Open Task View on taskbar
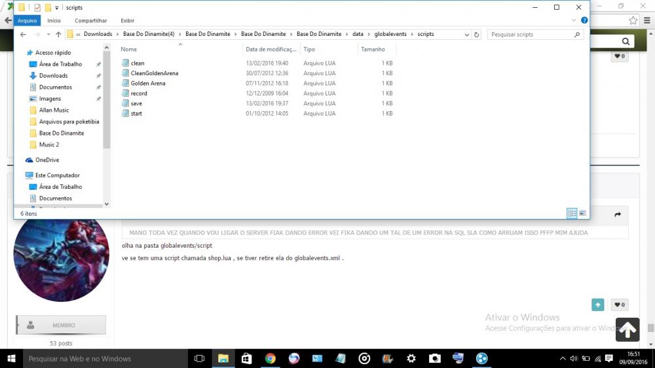Image resolution: width=655 pixels, height=368 pixels. pyautogui.click(x=200, y=358)
